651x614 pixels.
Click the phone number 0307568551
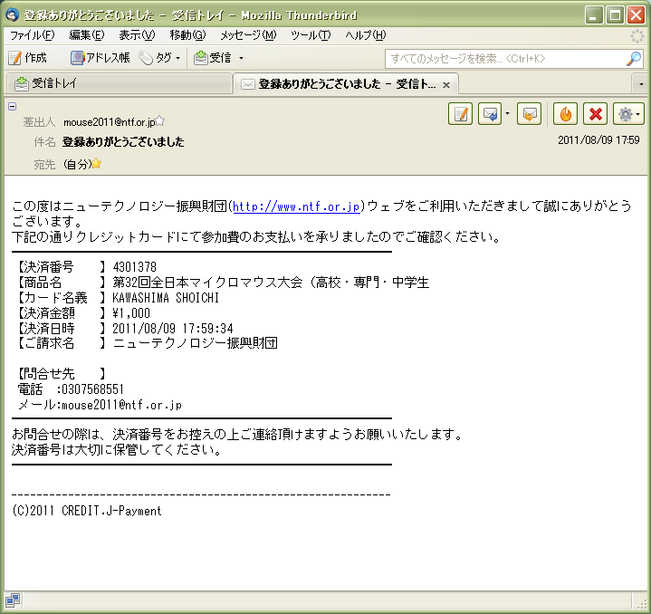(x=92, y=389)
